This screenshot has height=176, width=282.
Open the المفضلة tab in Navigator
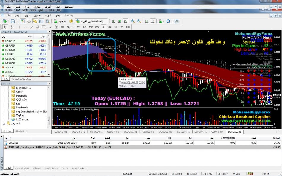(20, 131)
